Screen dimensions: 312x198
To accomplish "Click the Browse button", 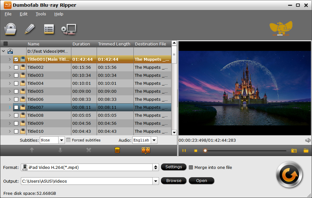I will click(x=173, y=181).
